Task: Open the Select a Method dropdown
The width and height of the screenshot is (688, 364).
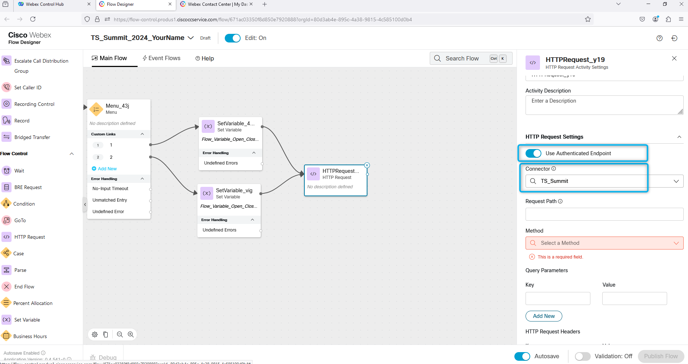Action: (x=604, y=243)
